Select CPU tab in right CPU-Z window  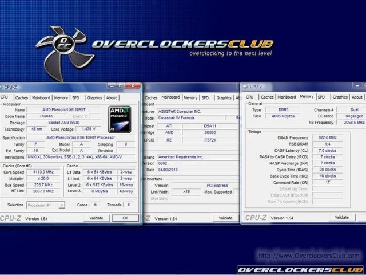pyautogui.click(x=249, y=97)
